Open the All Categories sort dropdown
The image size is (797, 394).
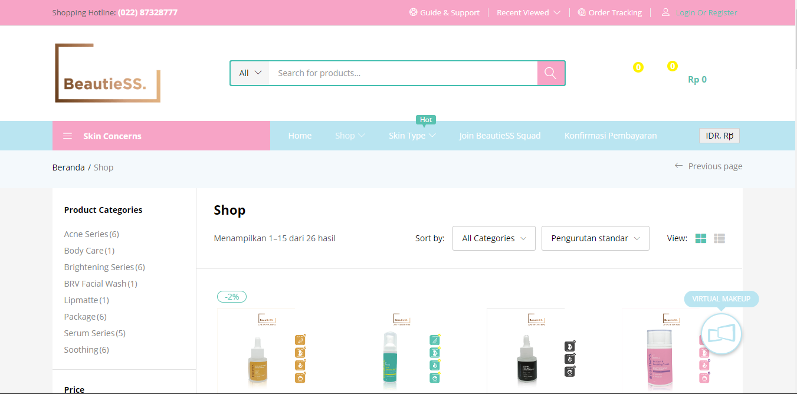point(494,238)
